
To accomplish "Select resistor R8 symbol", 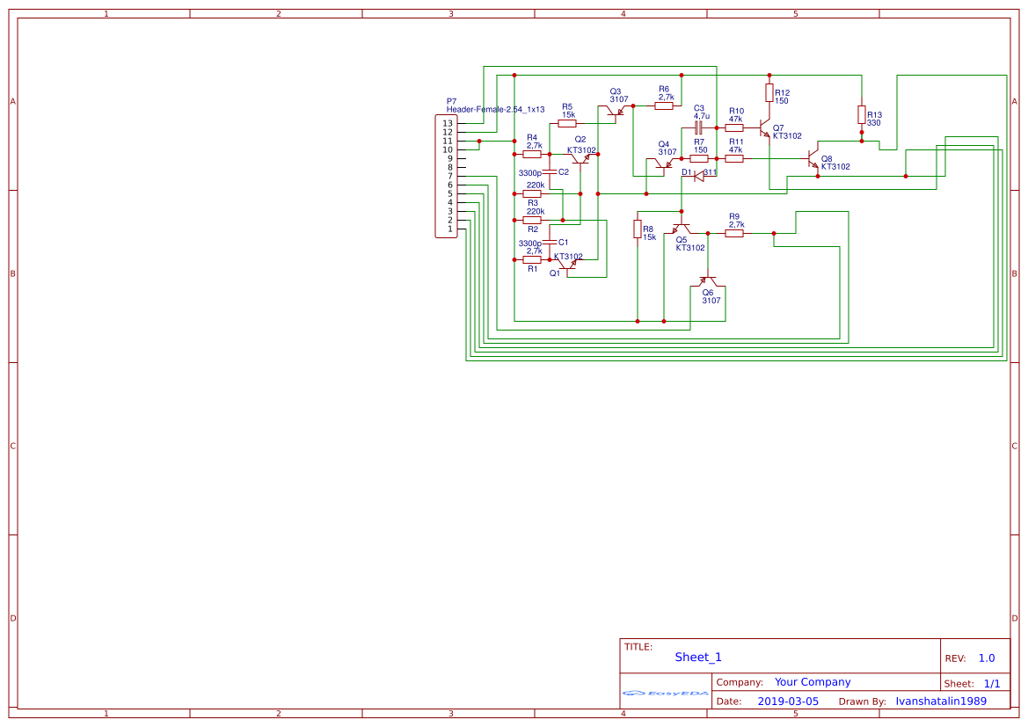I will pos(638,229).
